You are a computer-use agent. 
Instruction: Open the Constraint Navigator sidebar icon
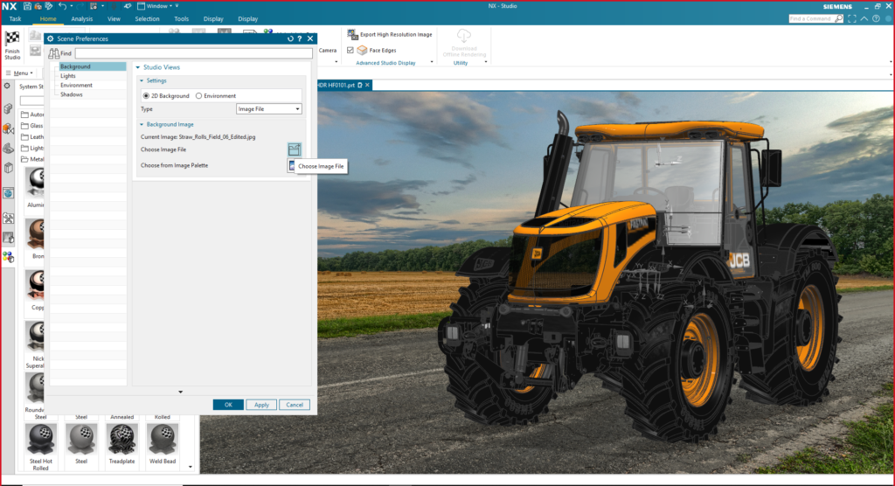pos(8,129)
